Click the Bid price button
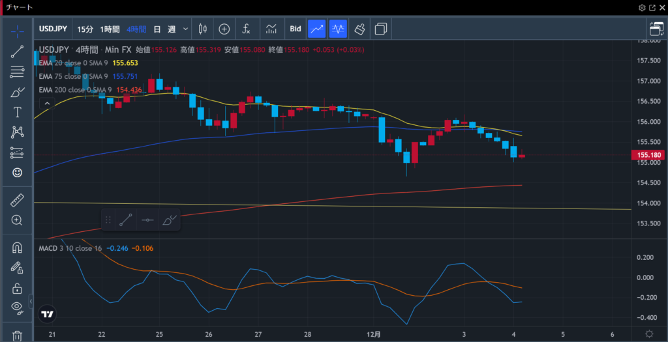This screenshot has width=668, height=342. [296, 29]
